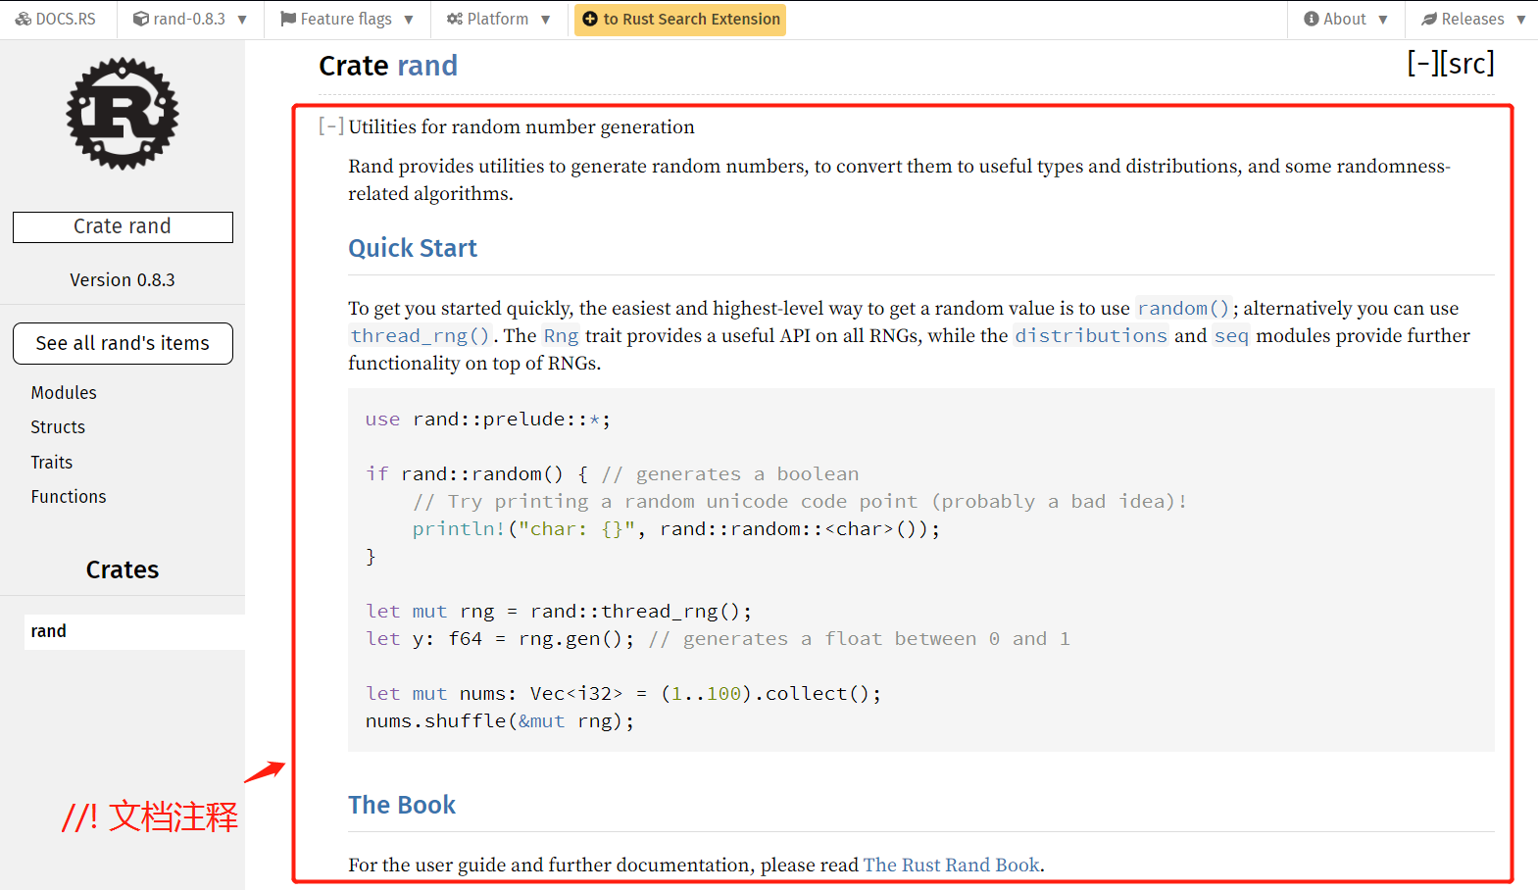Open the rand-0.8.3 crate menu
The height and width of the screenshot is (890, 1538).
[x=190, y=20]
